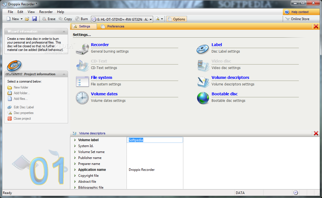This screenshot has width=322, height=198.
Task: Click the File system icon
Action: (82, 81)
